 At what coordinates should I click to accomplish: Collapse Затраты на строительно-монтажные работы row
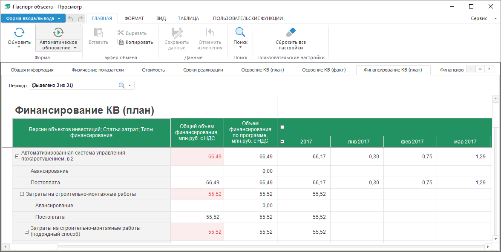22,194
